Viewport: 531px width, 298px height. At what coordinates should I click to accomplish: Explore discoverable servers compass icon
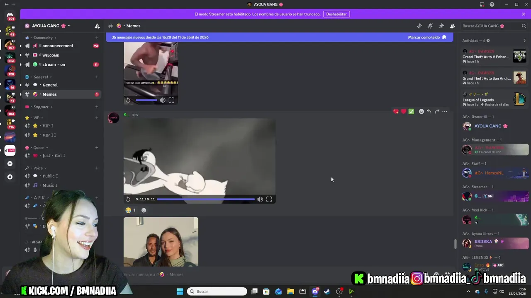[x=10, y=177]
